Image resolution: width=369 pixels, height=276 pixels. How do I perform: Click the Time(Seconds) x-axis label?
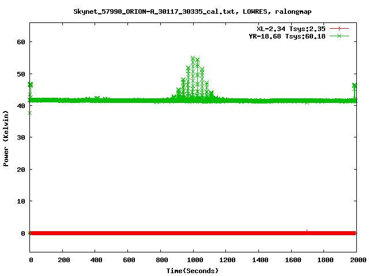coord(192,271)
